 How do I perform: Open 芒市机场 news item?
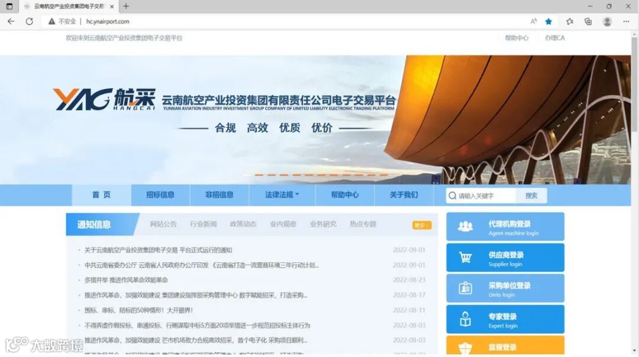click(196, 340)
